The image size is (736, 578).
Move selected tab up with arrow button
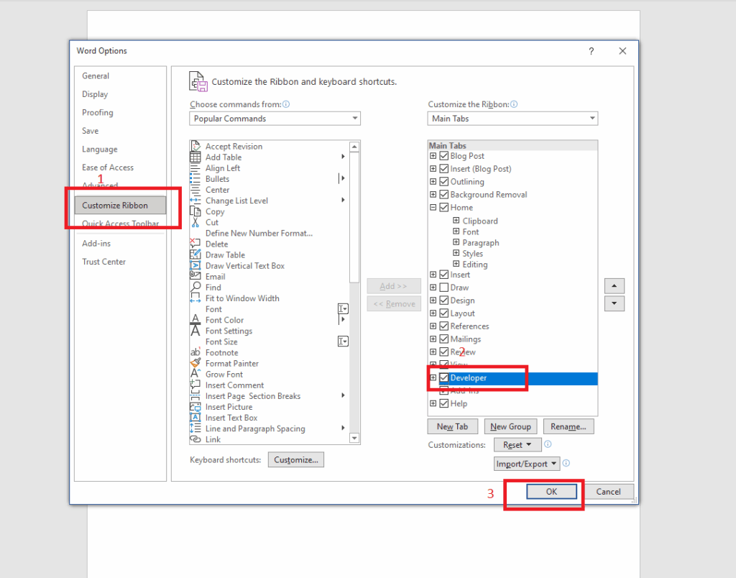(x=614, y=285)
